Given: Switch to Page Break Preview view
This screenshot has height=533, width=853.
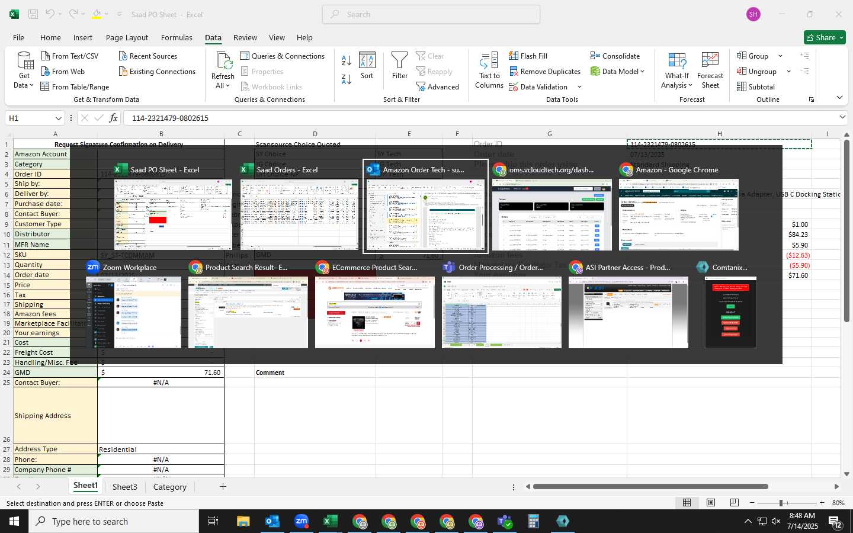Looking at the screenshot, I should (735, 503).
